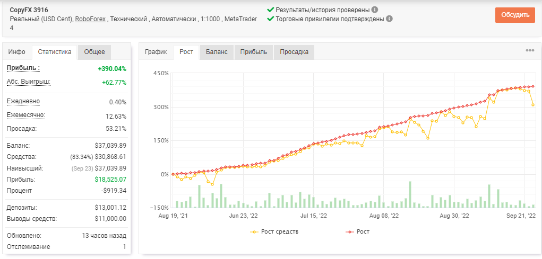Open the RoboForex broker link

[91, 19]
